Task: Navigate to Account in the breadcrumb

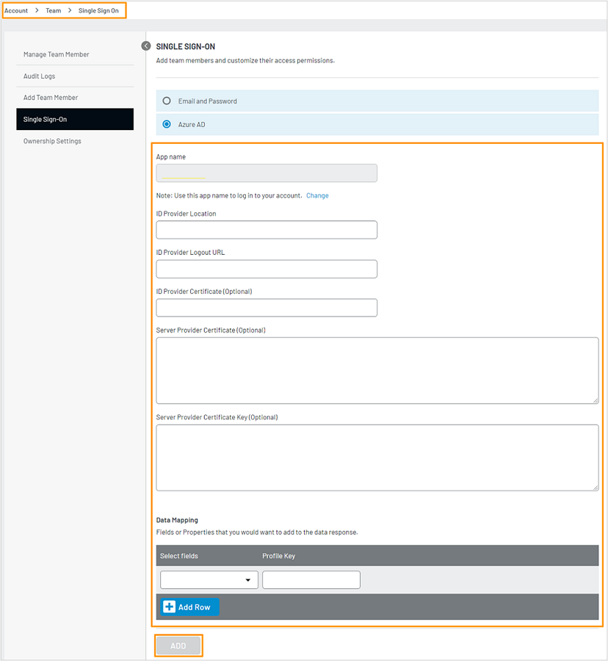Action: (x=16, y=10)
